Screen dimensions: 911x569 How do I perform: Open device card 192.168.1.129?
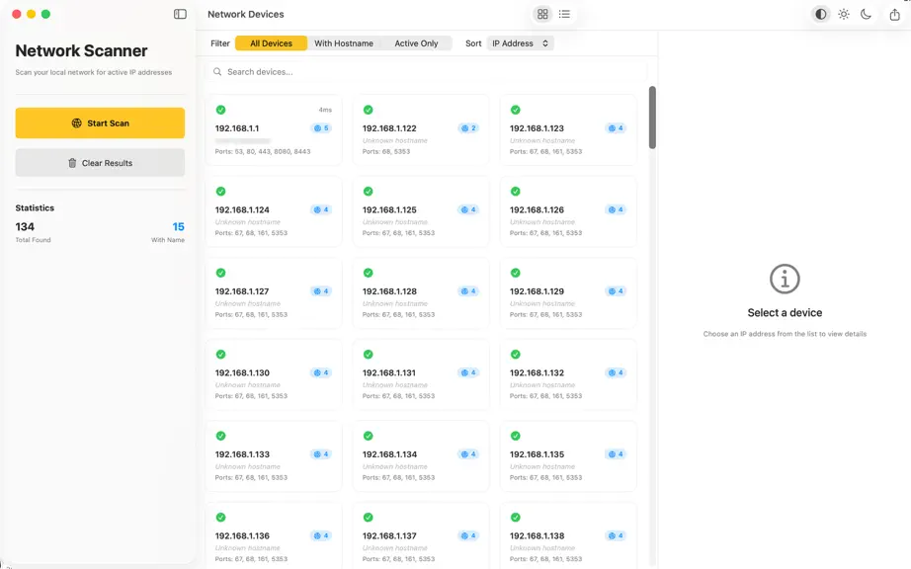pos(568,293)
